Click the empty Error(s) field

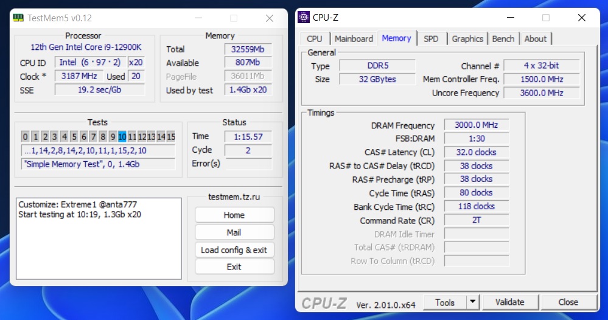coord(248,164)
